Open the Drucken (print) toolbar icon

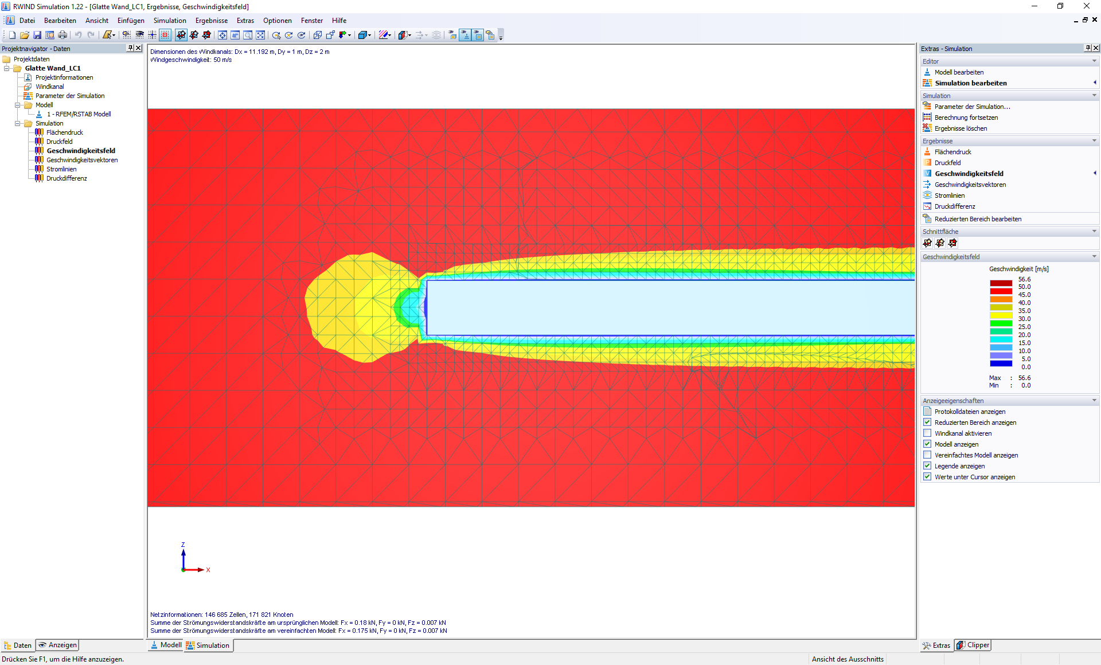coord(63,34)
